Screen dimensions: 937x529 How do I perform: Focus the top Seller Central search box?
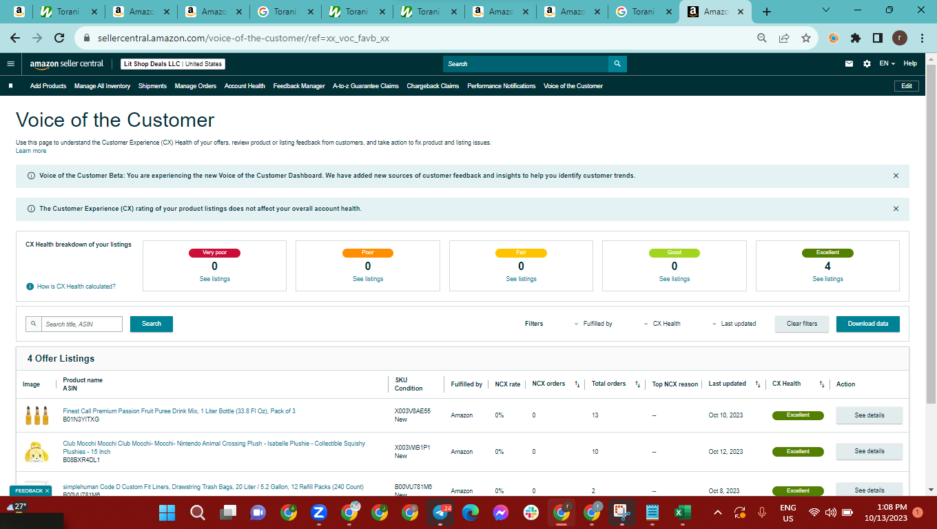(526, 64)
